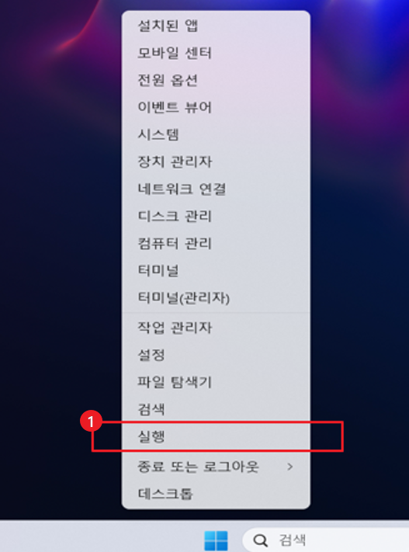Image resolution: width=409 pixels, height=552 pixels.
Task: Select 네트워크 연결 menu item
Action: point(216,189)
